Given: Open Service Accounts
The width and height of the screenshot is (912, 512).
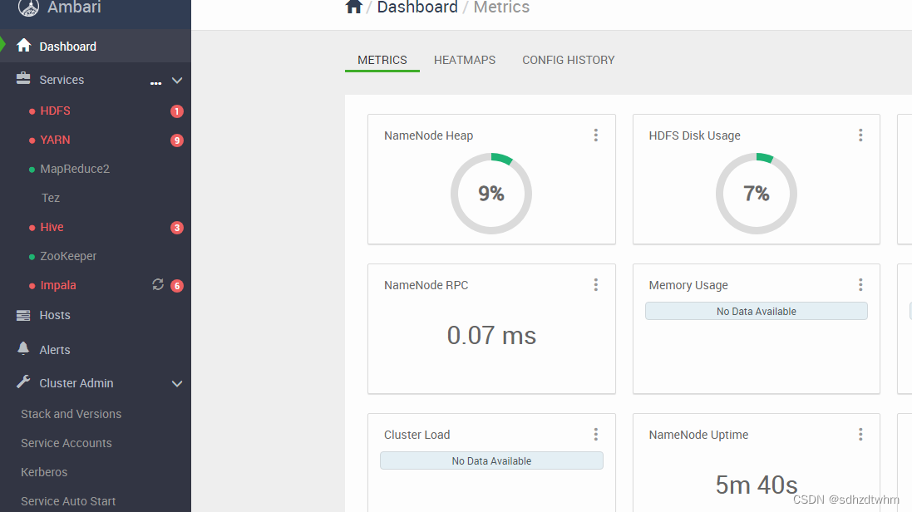Looking at the screenshot, I should (67, 443).
